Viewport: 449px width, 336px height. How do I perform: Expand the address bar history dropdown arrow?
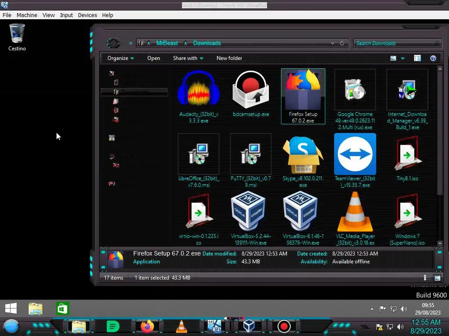pos(332,43)
